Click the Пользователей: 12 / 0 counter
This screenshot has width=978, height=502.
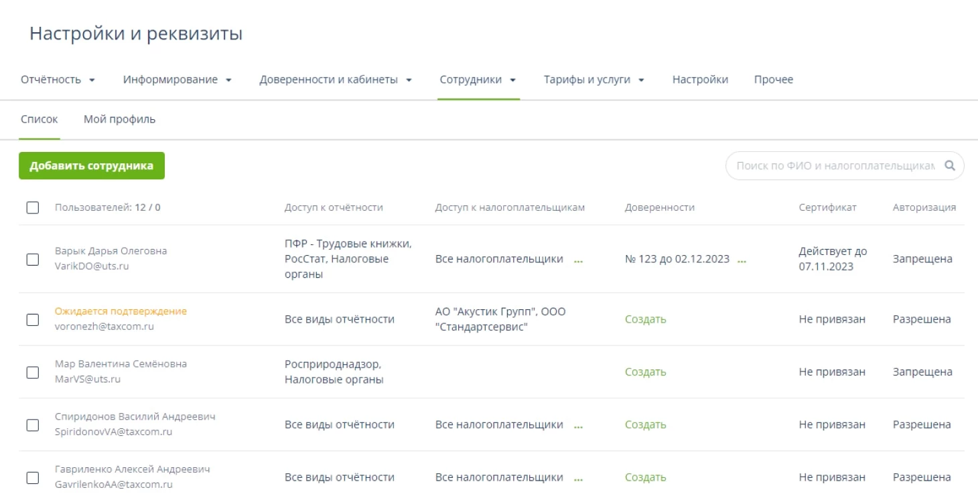click(x=107, y=207)
